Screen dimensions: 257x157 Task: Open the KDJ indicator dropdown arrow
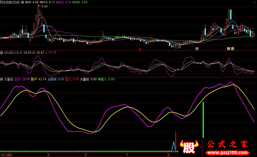tap(2, 52)
